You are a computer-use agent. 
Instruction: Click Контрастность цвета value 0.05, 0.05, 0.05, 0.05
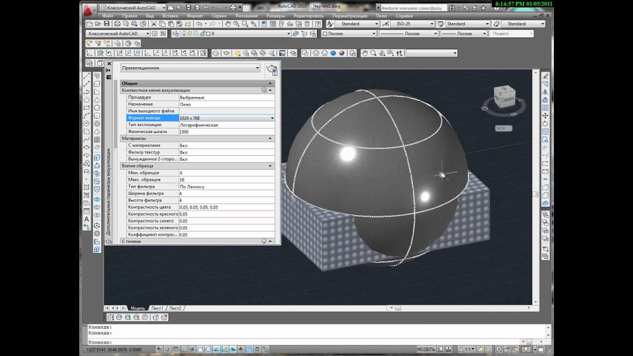(226, 207)
